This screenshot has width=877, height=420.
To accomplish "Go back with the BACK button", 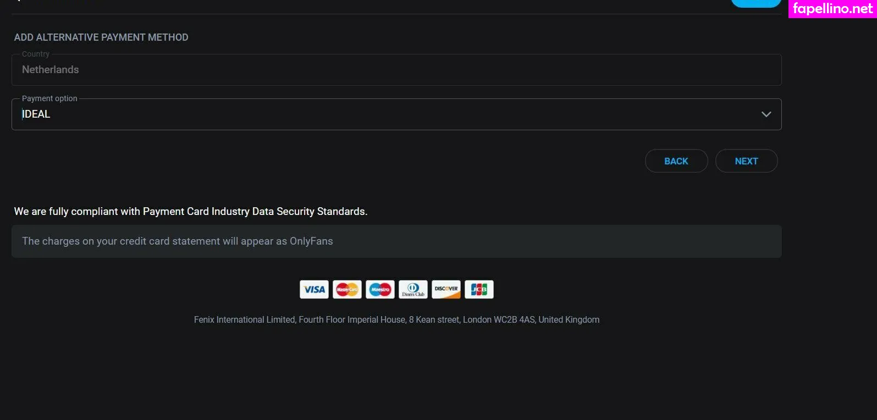I will (676, 161).
